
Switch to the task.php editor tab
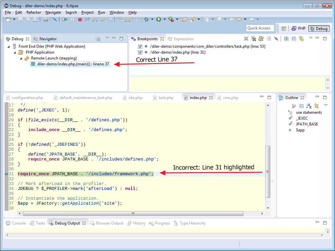coord(163,98)
